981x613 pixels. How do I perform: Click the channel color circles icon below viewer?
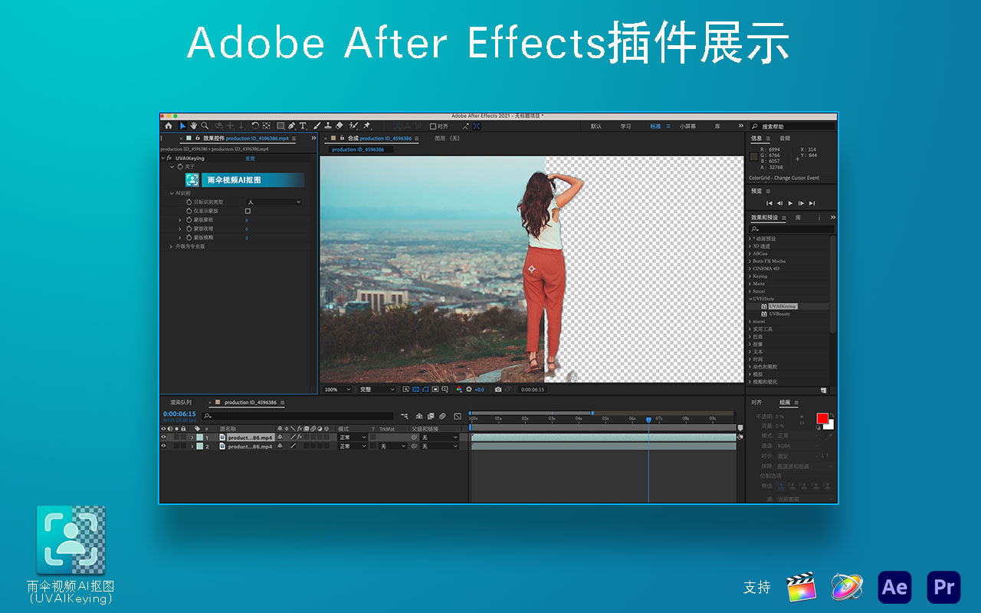click(x=459, y=389)
